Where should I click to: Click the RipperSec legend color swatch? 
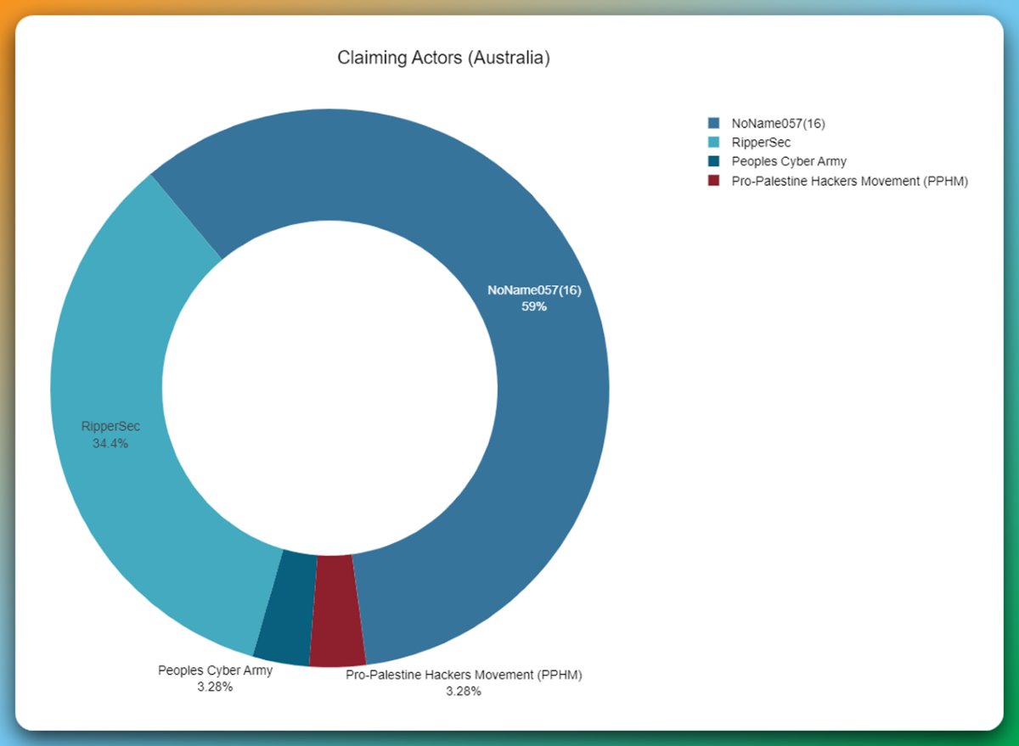coord(713,143)
